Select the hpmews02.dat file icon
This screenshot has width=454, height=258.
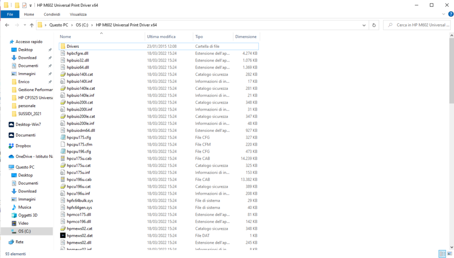click(x=63, y=235)
